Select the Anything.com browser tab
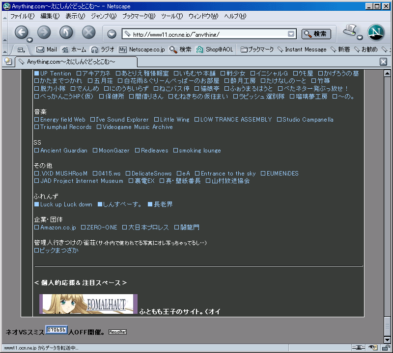 [77, 62]
